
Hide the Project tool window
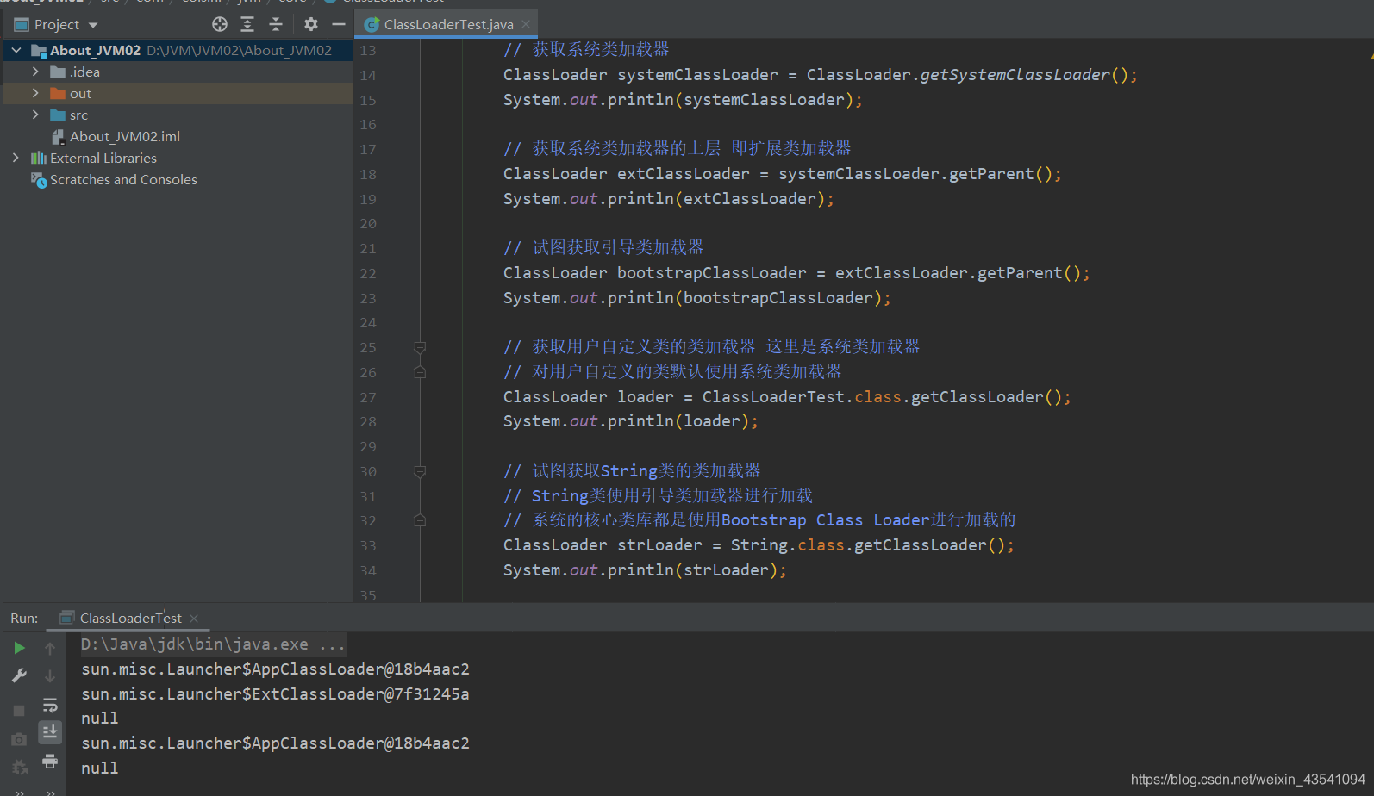pos(339,24)
